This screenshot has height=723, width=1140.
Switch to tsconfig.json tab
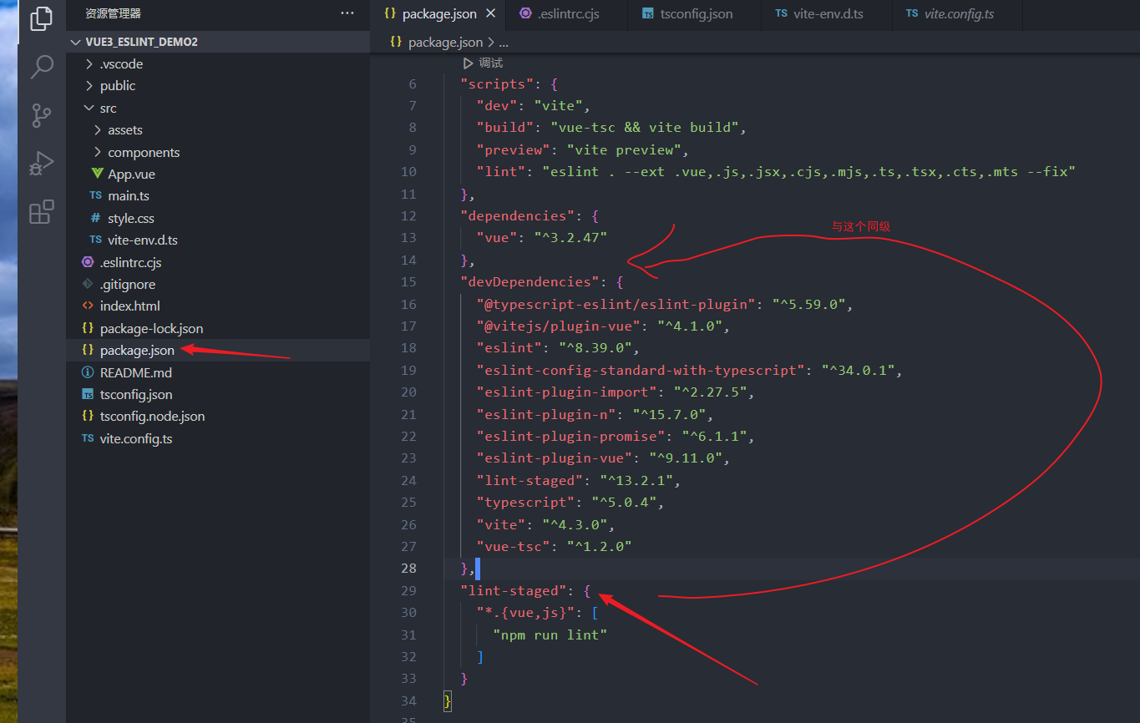(687, 14)
